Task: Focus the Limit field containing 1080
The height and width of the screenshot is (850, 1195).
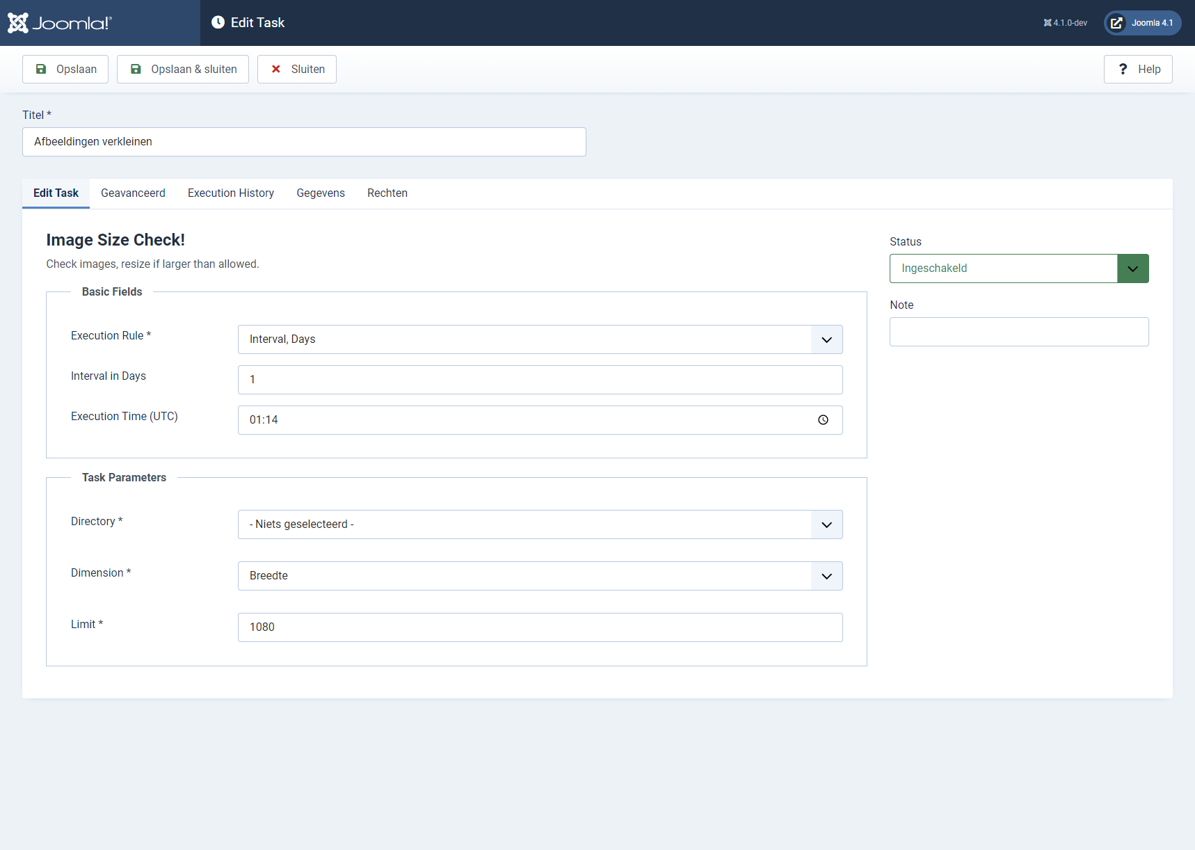Action: (x=540, y=627)
